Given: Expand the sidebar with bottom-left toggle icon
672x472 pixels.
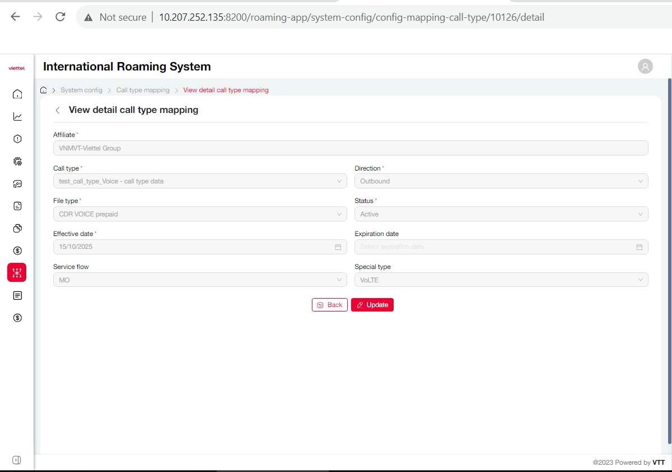Looking at the screenshot, I should pos(17,460).
